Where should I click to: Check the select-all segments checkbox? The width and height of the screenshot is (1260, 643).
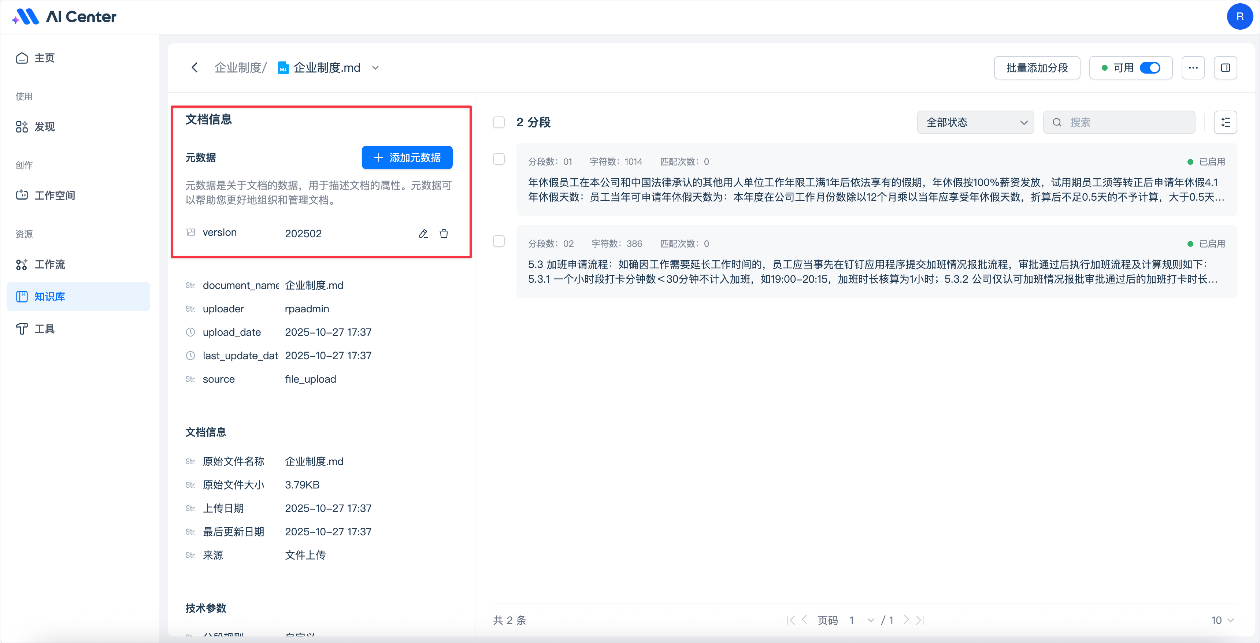click(499, 122)
